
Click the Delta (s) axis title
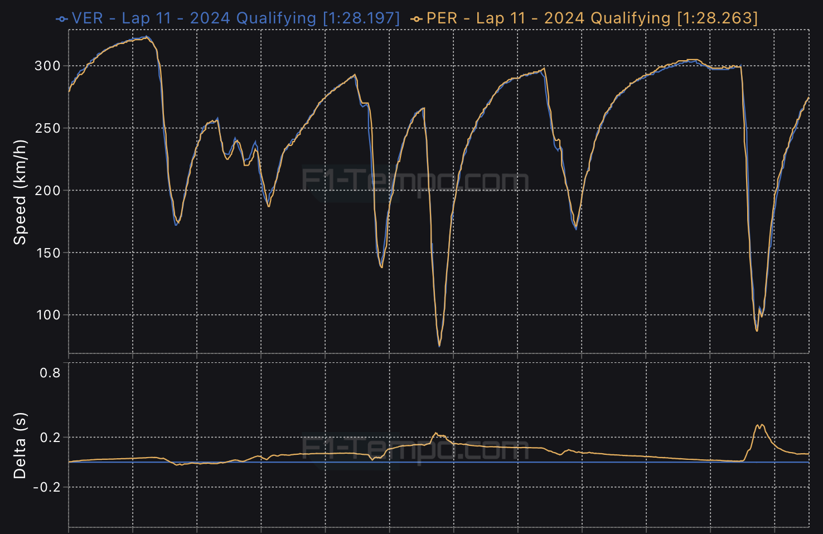(x=20, y=446)
